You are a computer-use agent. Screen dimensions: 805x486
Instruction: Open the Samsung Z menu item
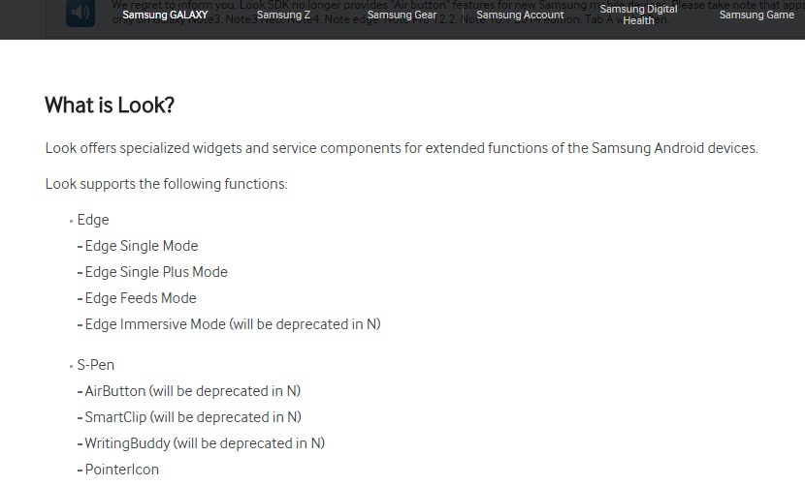point(283,15)
